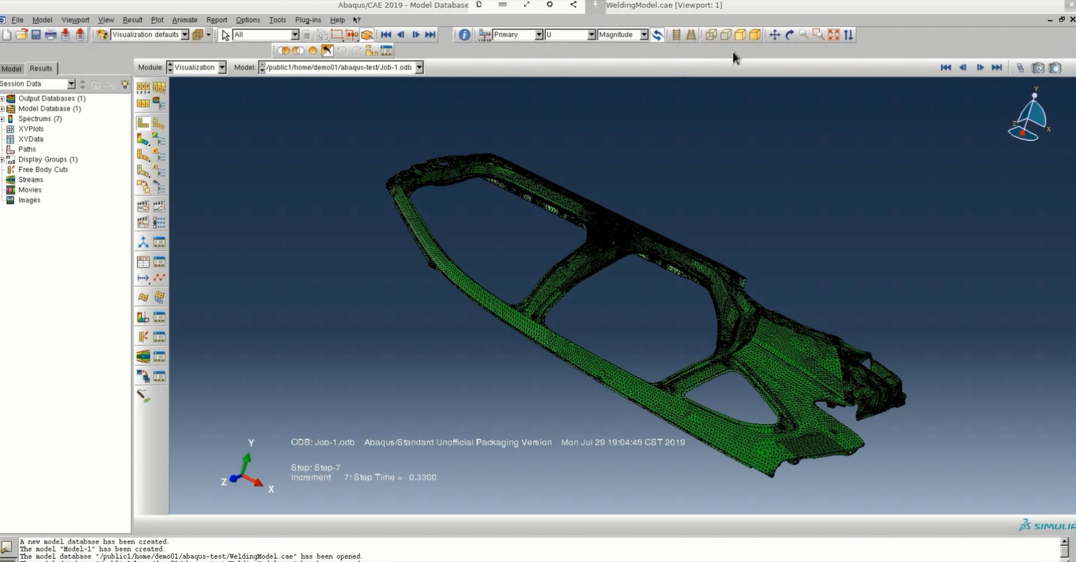Select the Box Zoom tool

click(818, 35)
